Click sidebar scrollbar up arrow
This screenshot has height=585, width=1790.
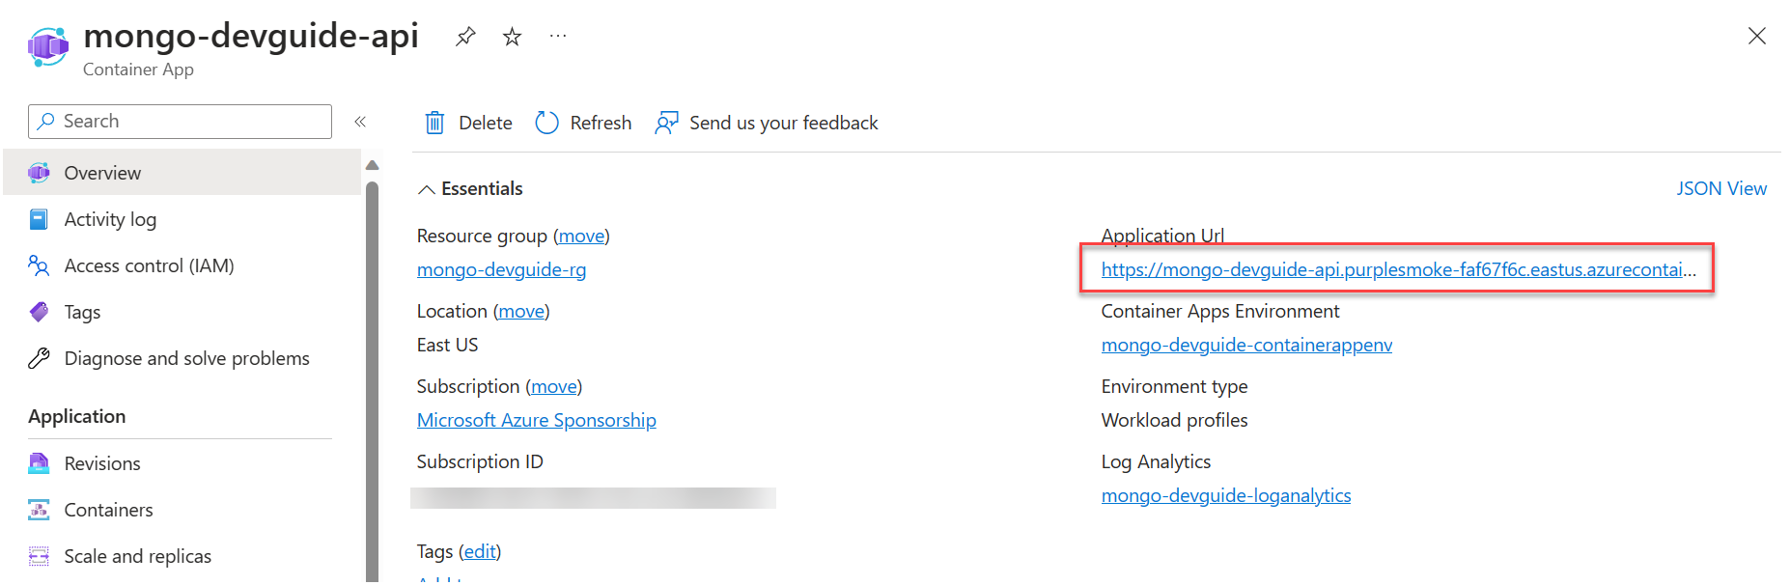[x=372, y=165]
